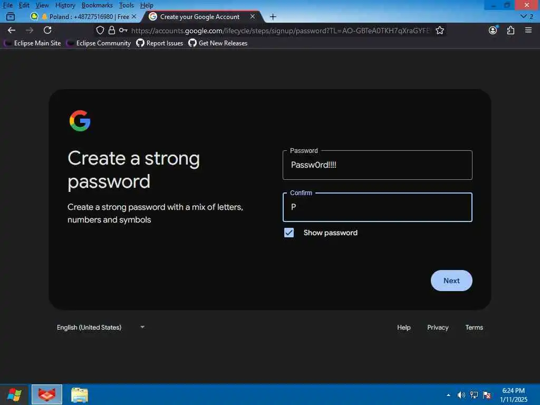
Task: Open saved passwords key icon
Action: point(123,30)
